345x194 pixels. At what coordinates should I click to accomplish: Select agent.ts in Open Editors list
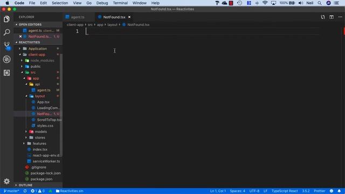(x=38, y=31)
